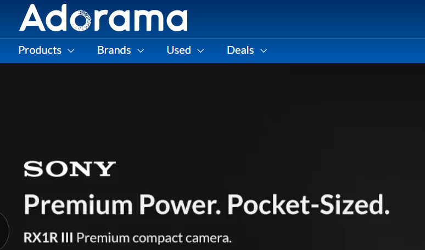Open the Used menu label
This screenshot has width=425, height=250.
click(178, 50)
